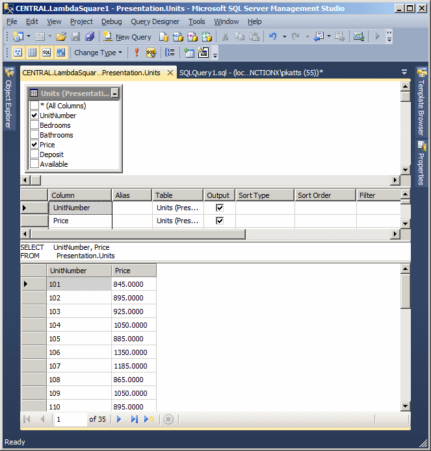
Task: Click the results pane vertical scrollbar thumb
Action: pos(406,291)
